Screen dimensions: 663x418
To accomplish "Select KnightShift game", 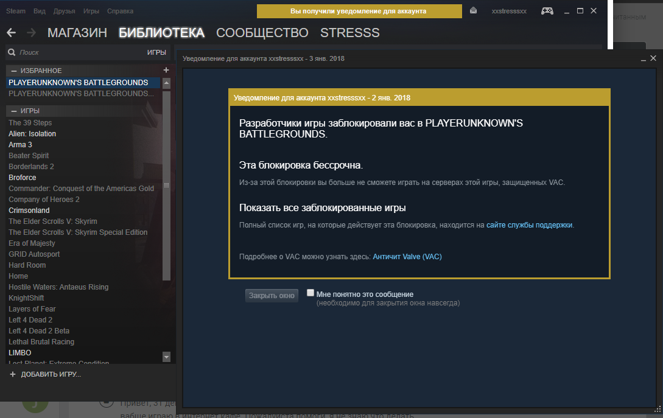I will point(26,298).
